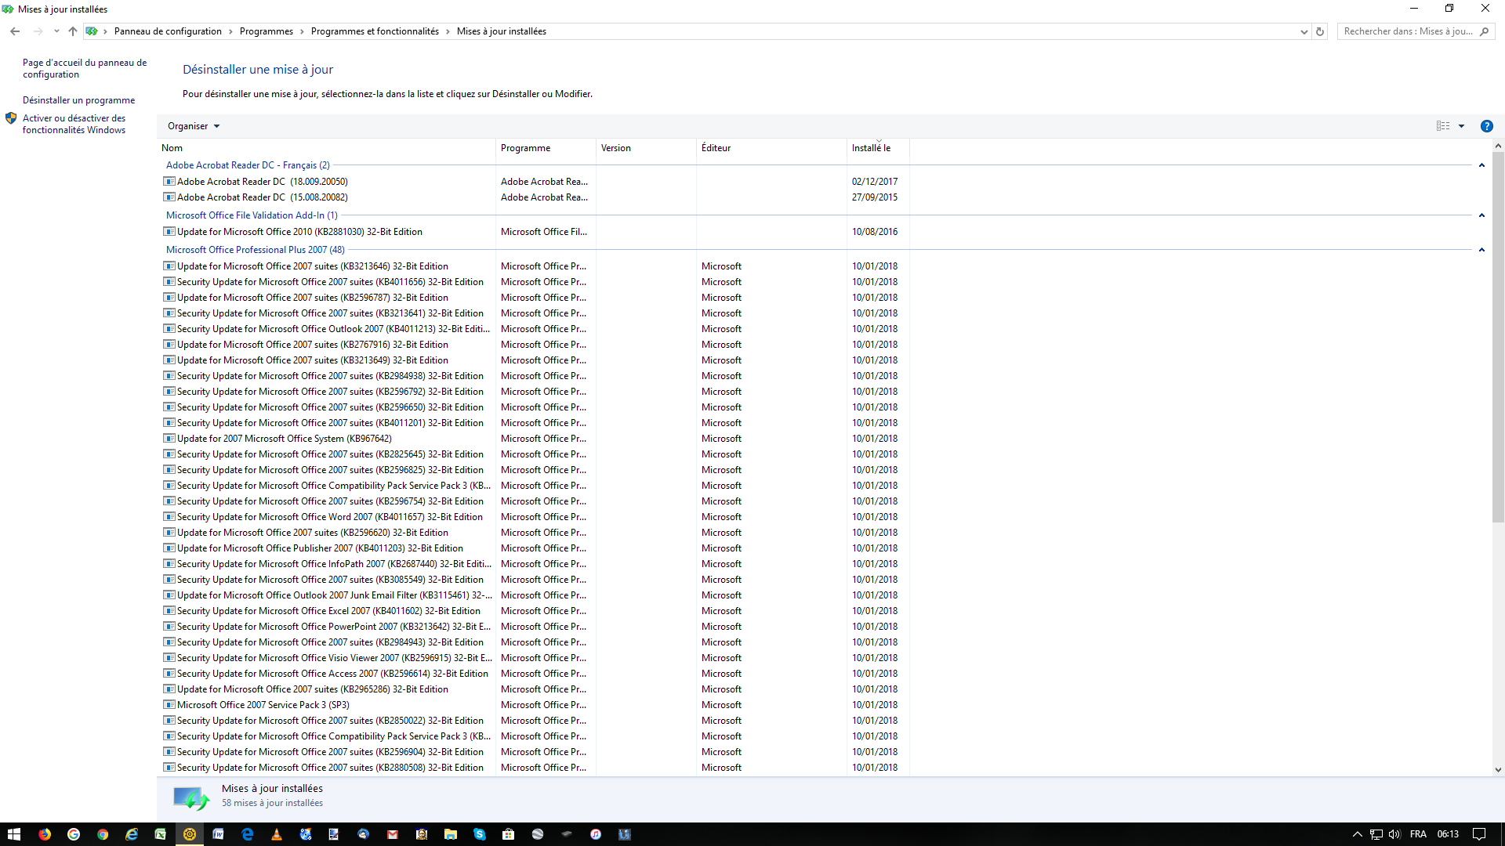Open Activer ou désactiver des fonctionnalités Windows
This screenshot has height=846, width=1505.
[x=74, y=124]
